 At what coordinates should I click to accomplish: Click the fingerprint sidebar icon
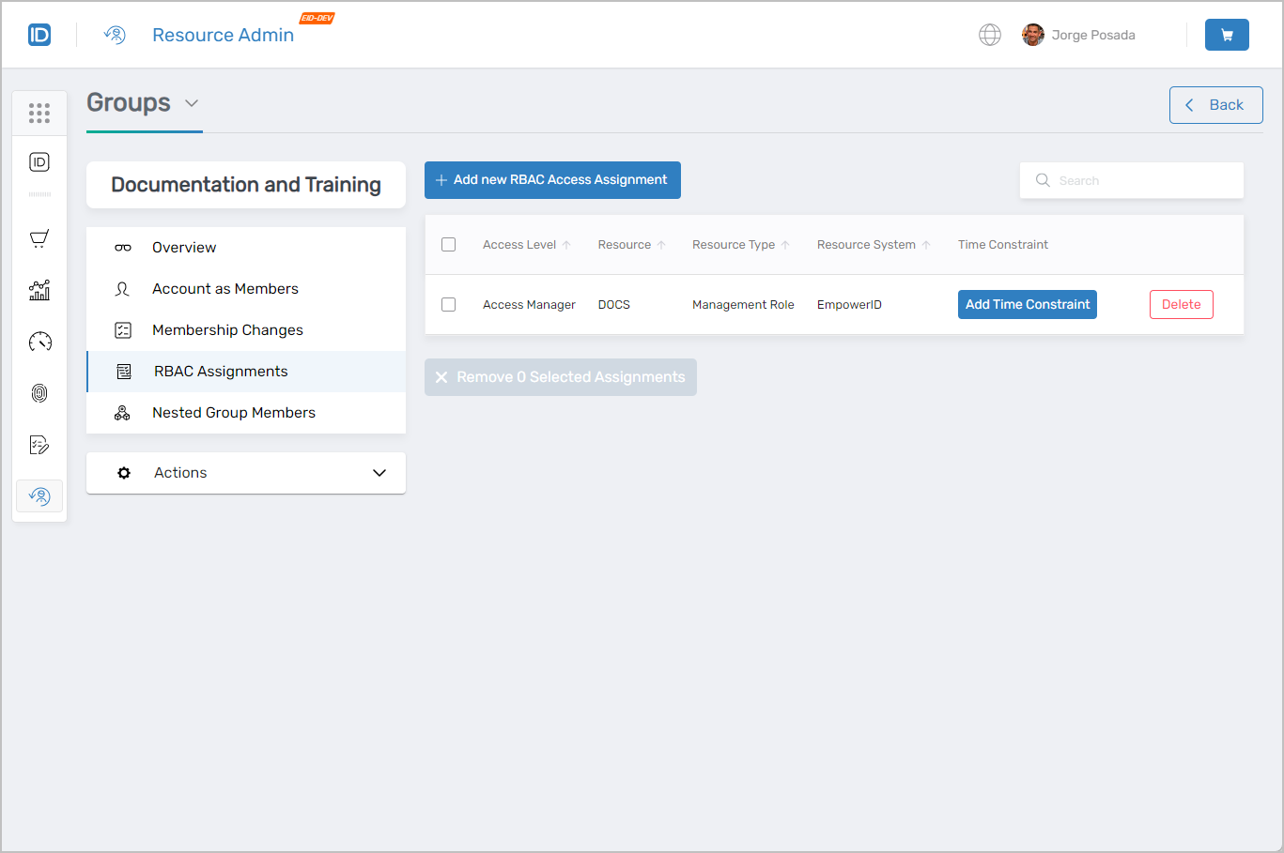39,392
